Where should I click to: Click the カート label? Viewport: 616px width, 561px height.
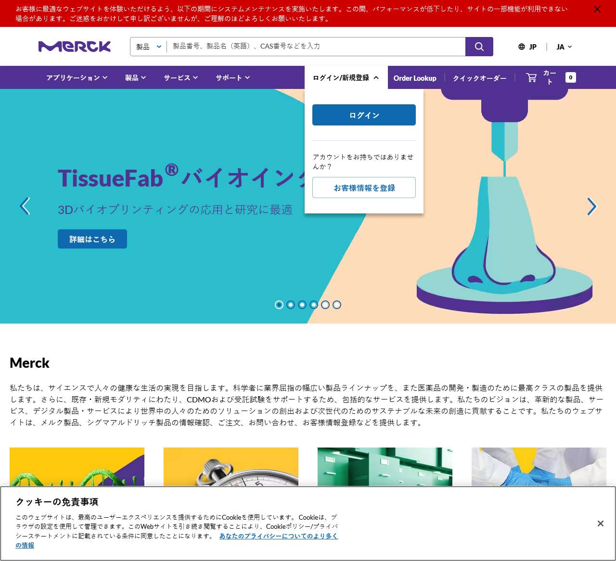point(550,77)
